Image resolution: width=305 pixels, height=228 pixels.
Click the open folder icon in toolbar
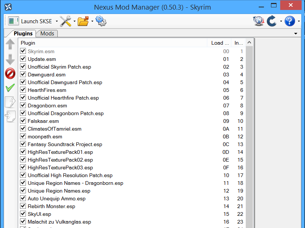pos(83,21)
